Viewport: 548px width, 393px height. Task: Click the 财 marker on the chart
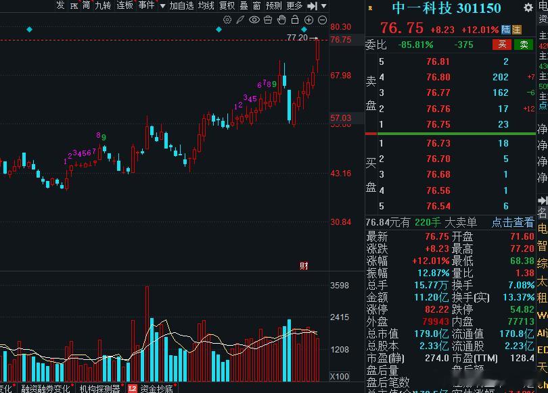click(304, 266)
